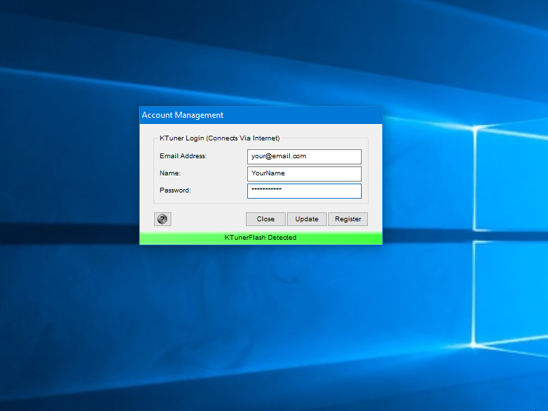The height and width of the screenshot is (411, 548).
Task: Click the green KTunerFlash Detected status bar
Action: click(x=260, y=238)
